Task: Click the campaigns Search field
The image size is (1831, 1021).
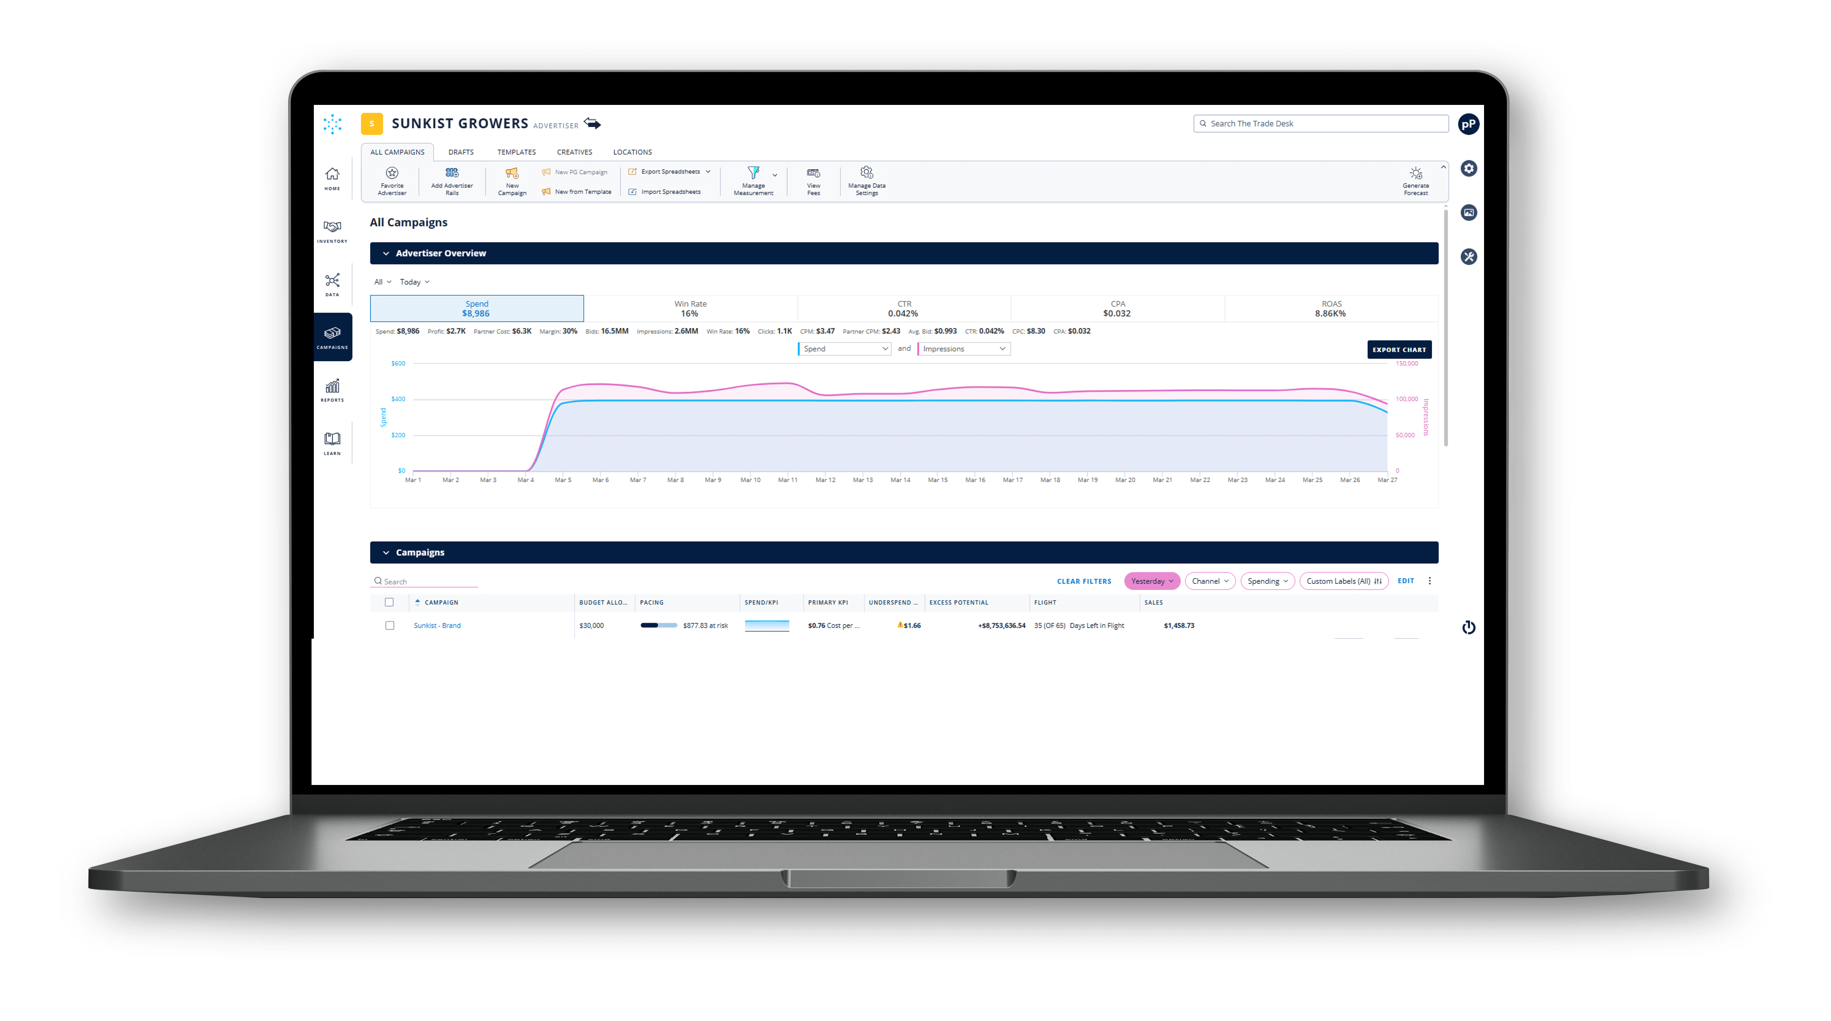Action: 424,581
